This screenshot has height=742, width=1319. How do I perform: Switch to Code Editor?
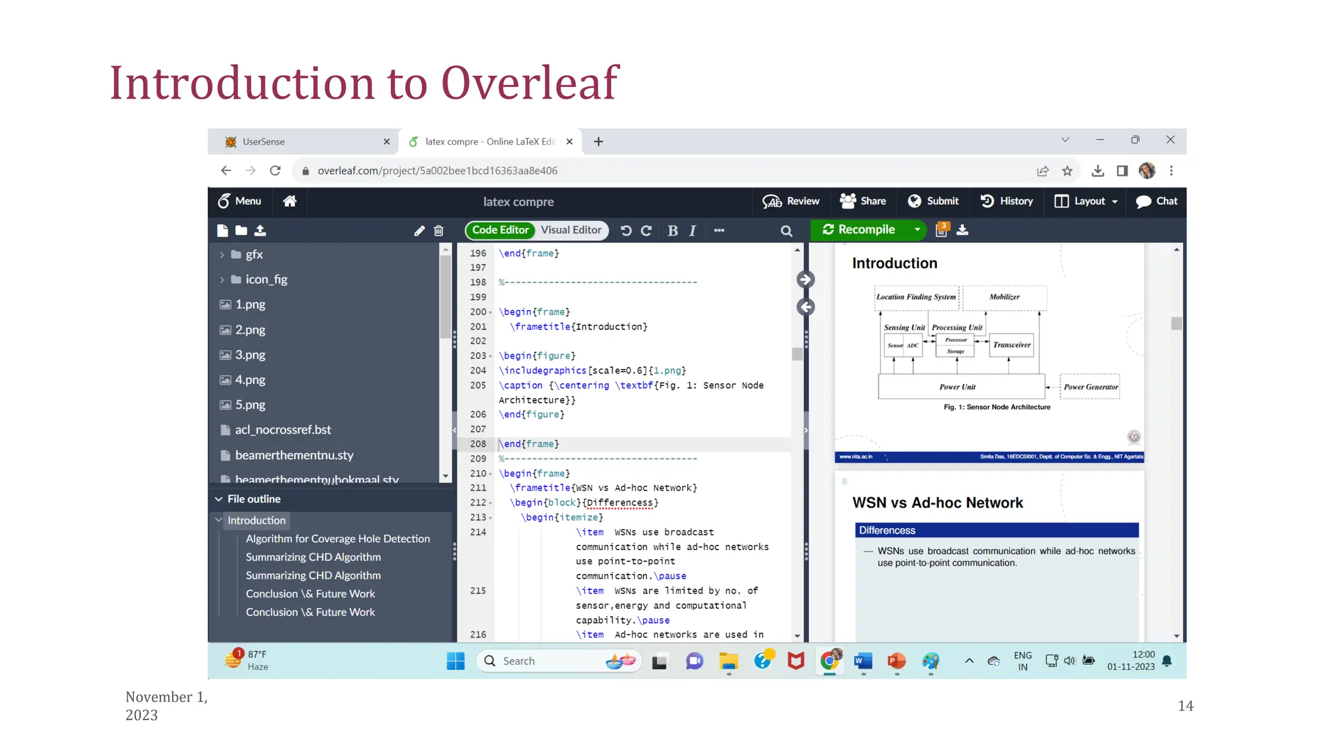[500, 230]
